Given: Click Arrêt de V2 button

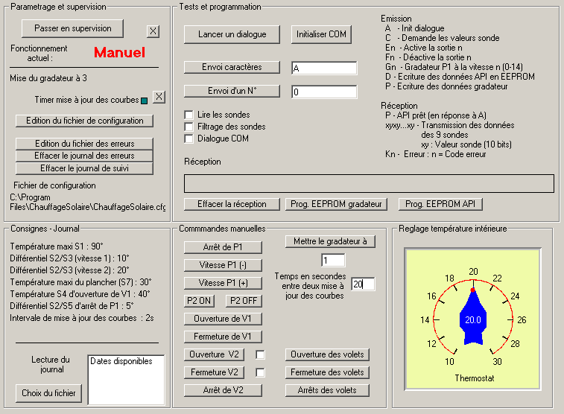Looking at the screenshot, I should click(x=223, y=390).
